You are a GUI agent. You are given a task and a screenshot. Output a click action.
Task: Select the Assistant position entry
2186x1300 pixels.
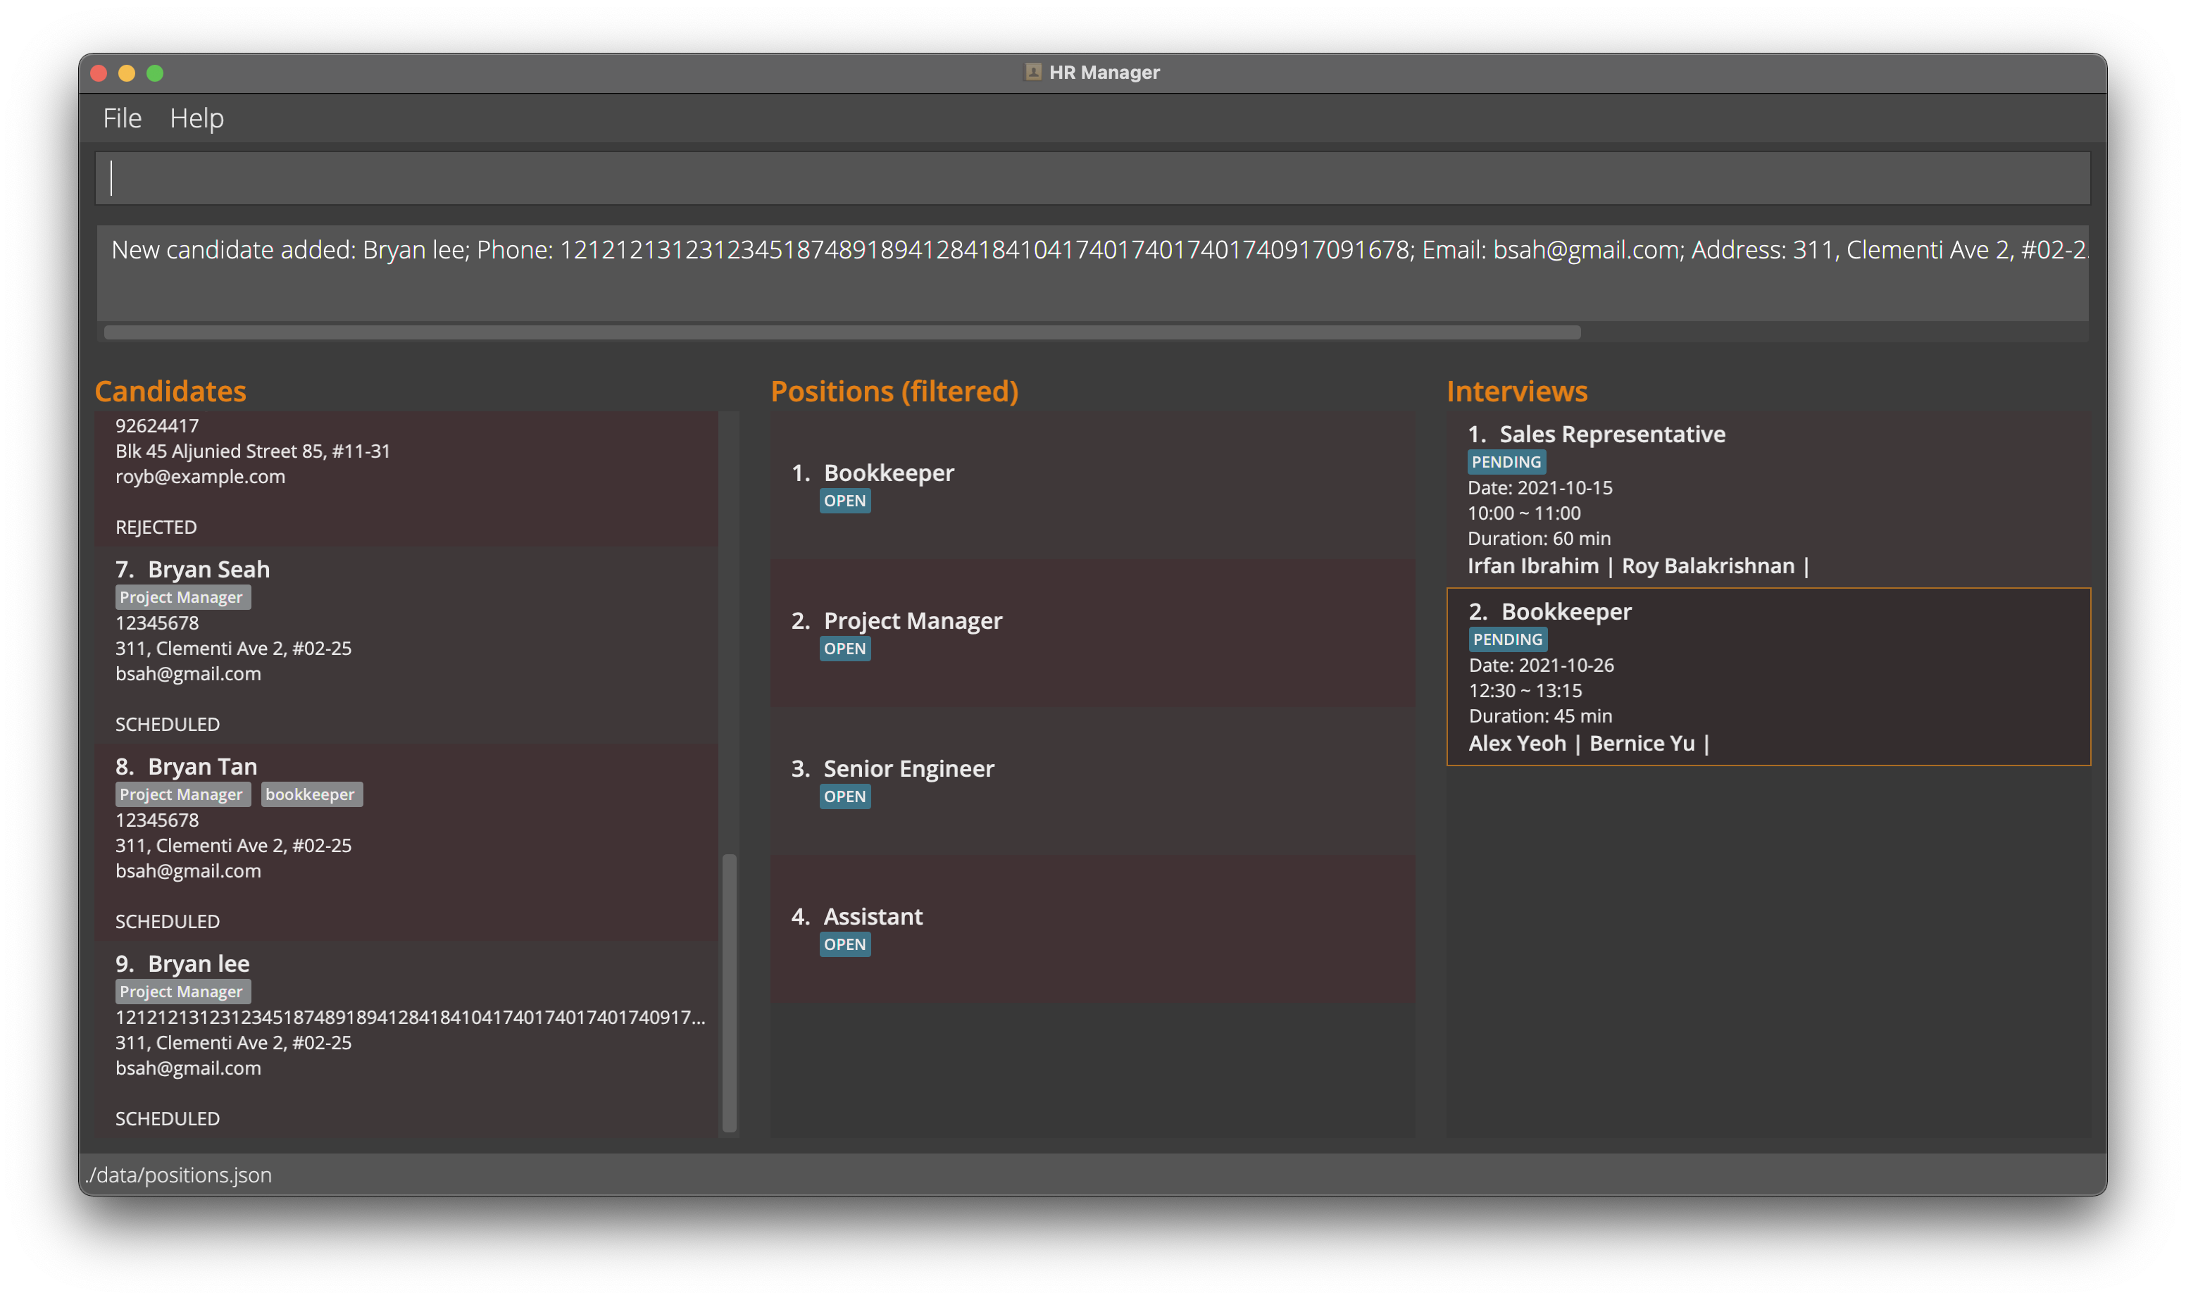[1092, 929]
